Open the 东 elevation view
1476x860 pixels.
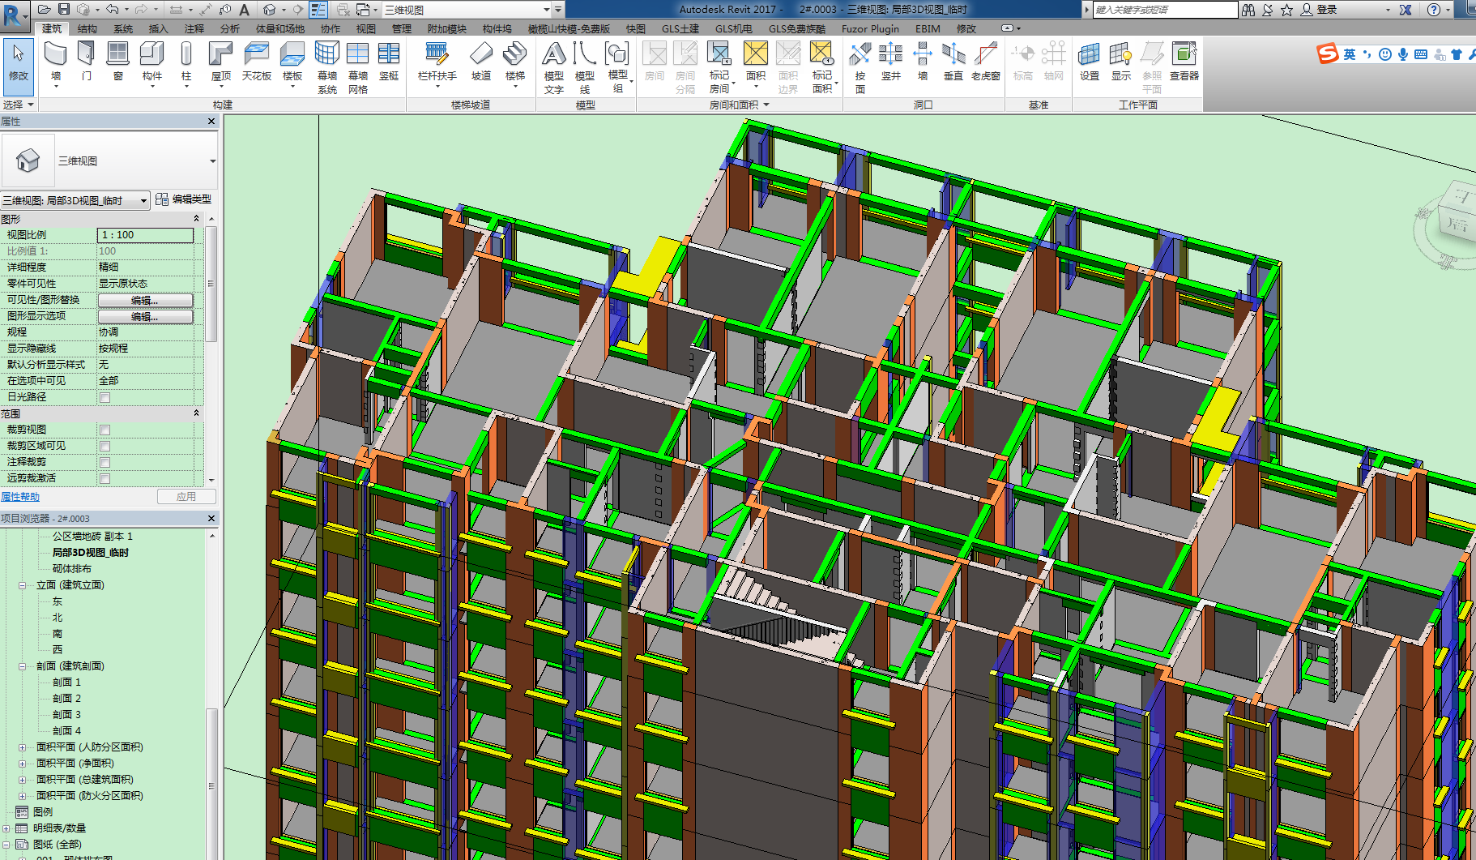coord(58,601)
